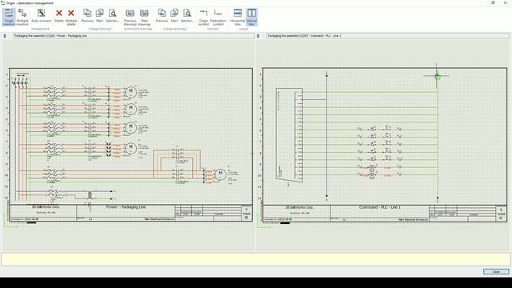Switch both to Next drawings
The width and height of the screenshot is (512, 288).
point(144,17)
